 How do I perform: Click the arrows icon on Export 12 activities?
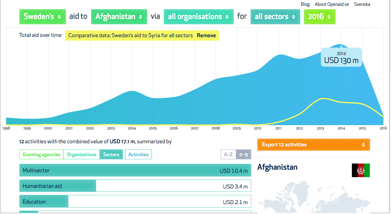363,145
